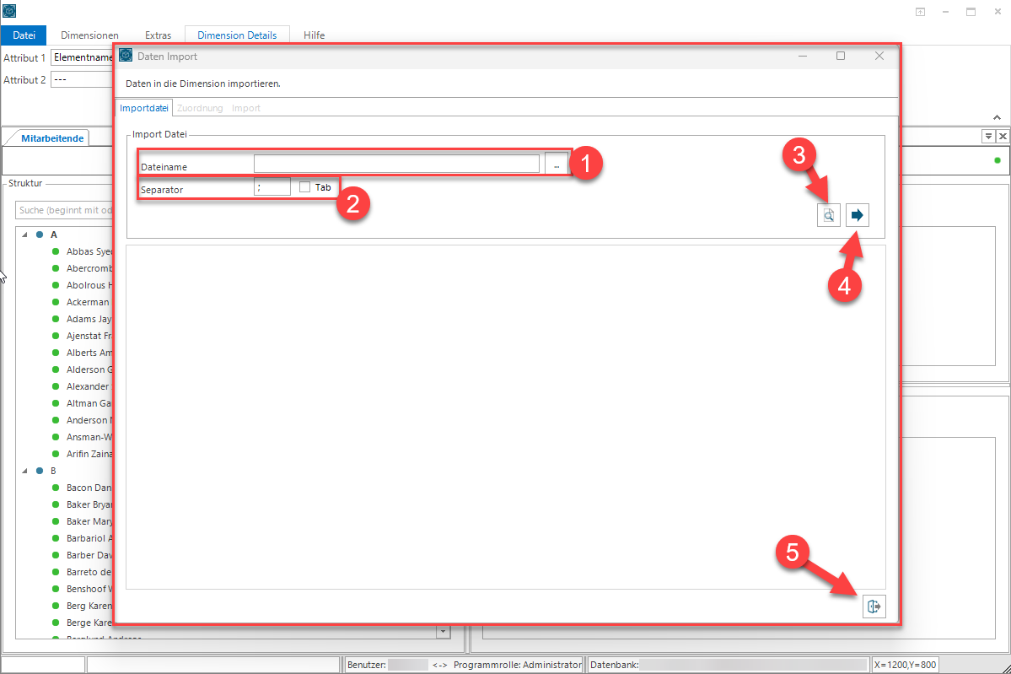1011x674 pixels.
Task: Select the Dimension Details ribbon tab
Action: click(x=237, y=35)
